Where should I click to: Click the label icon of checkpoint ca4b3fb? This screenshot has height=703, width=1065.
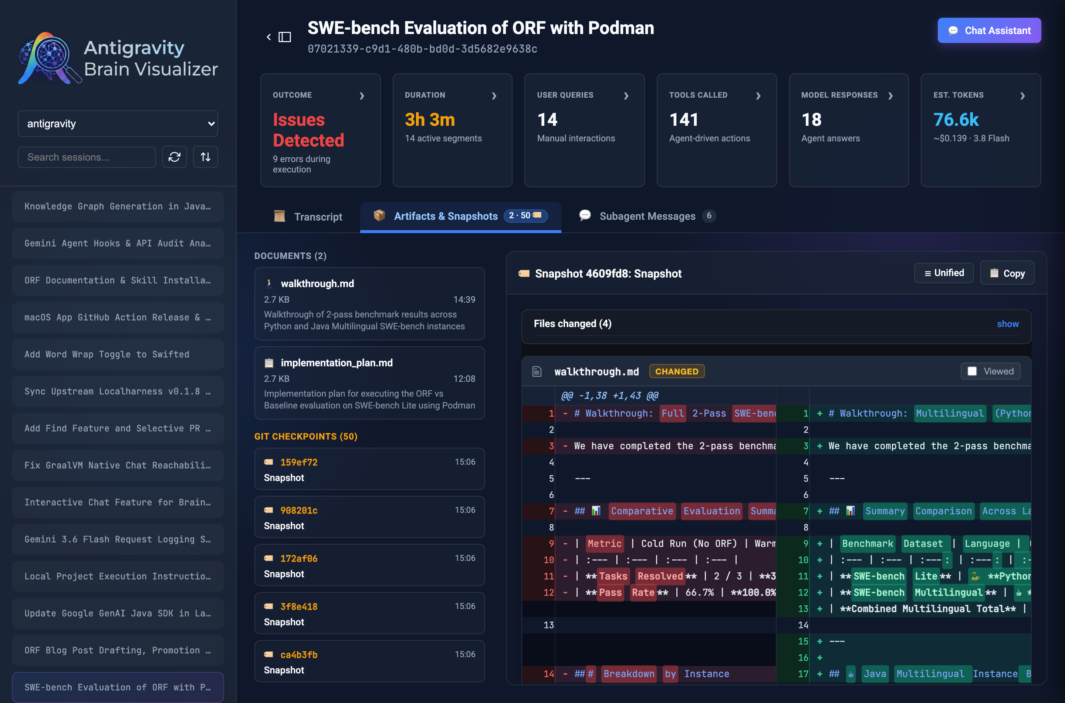pyautogui.click(x=269, y=655)
